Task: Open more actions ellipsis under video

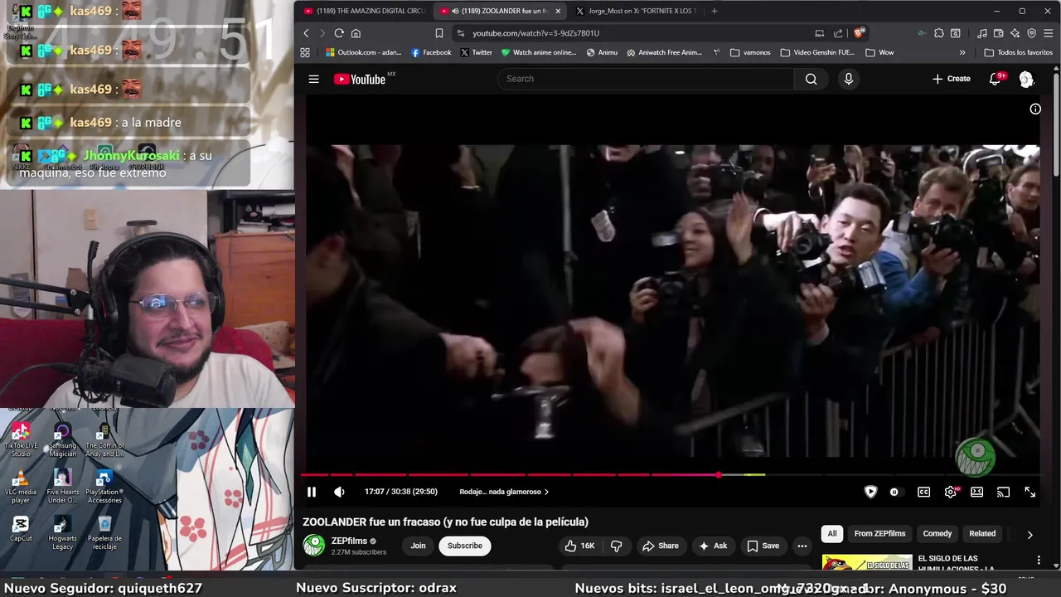Action: tap(802, 546)
